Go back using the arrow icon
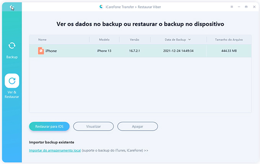 point(11,7)
